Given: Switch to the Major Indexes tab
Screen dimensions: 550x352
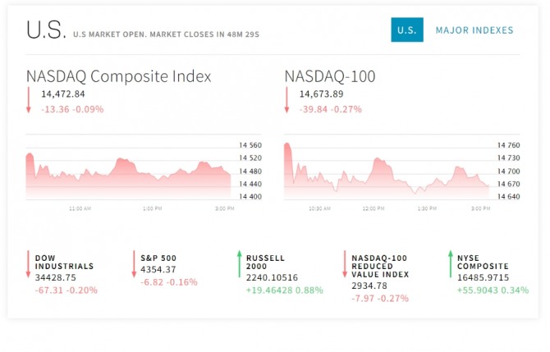Looking at the screenshot, I should (x=474, y=30).
